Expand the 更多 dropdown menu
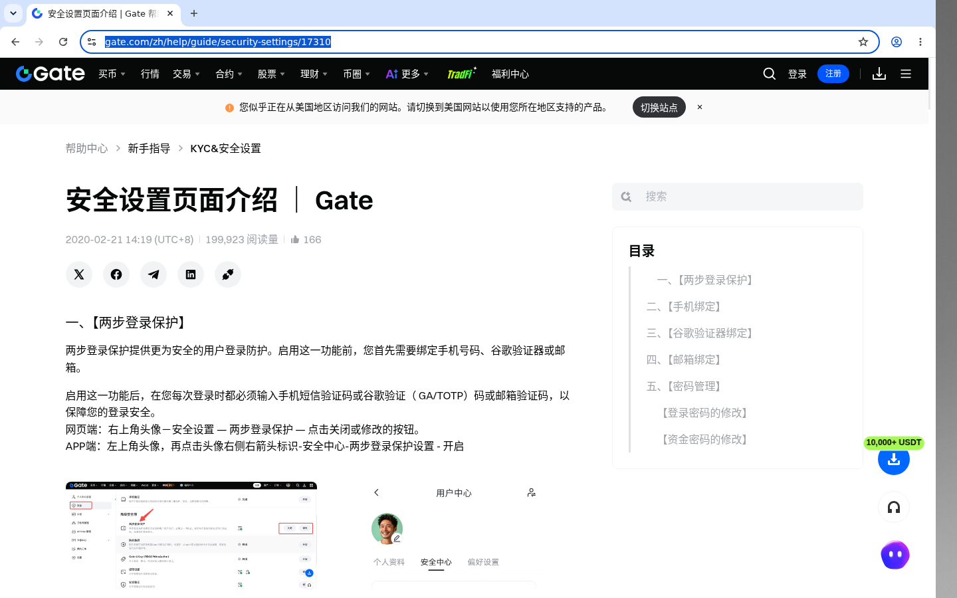957x598 pixels. (x=407, y=74)
